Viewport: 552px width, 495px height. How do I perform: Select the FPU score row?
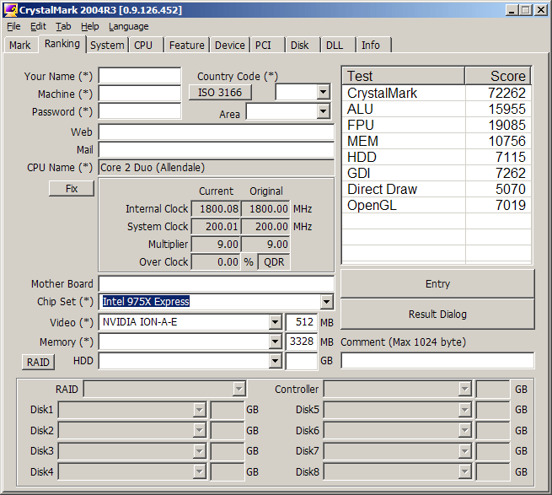coord(437,125)
